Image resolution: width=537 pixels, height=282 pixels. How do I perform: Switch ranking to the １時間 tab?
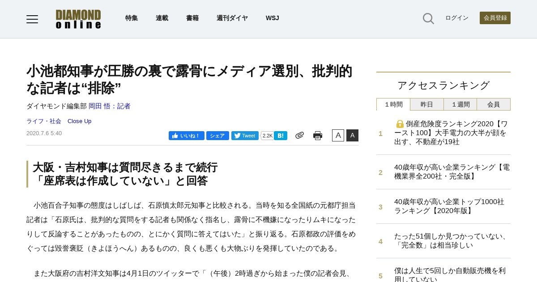click(393, 104)
